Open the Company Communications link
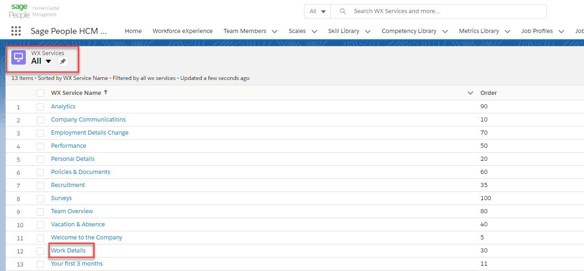Viewport: 584px width, 271px height. tap(88, 120)
